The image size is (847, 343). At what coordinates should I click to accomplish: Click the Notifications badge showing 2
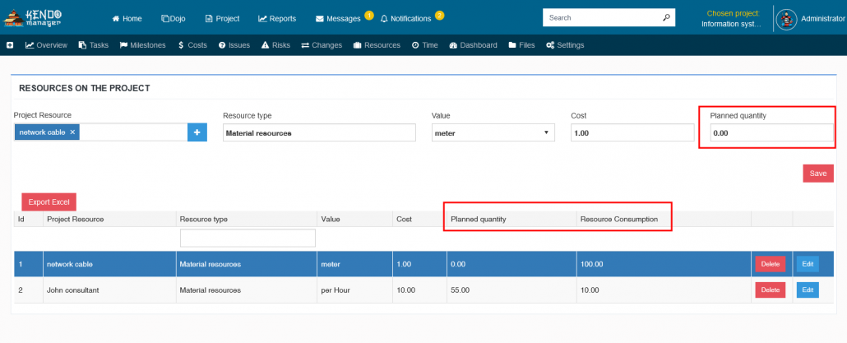click(x=440, y=15)
